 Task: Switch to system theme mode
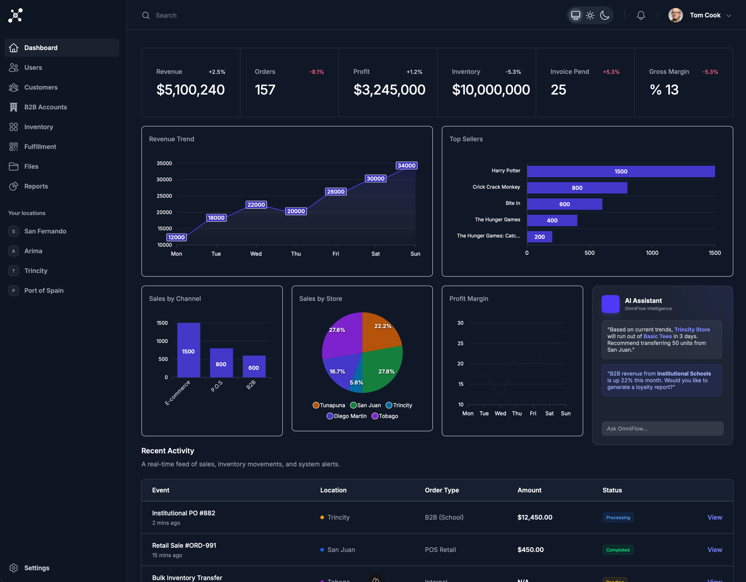[575, 15]
